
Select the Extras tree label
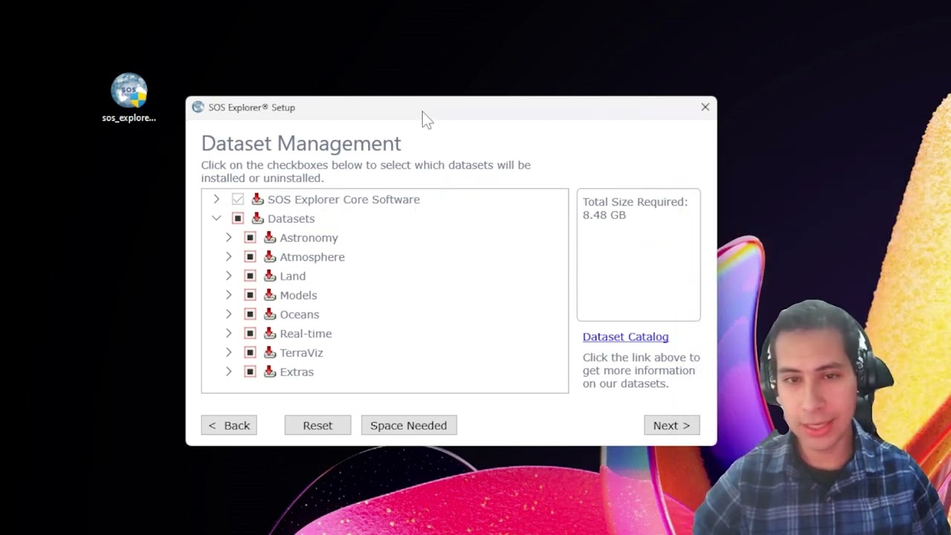tap(297, 372)
